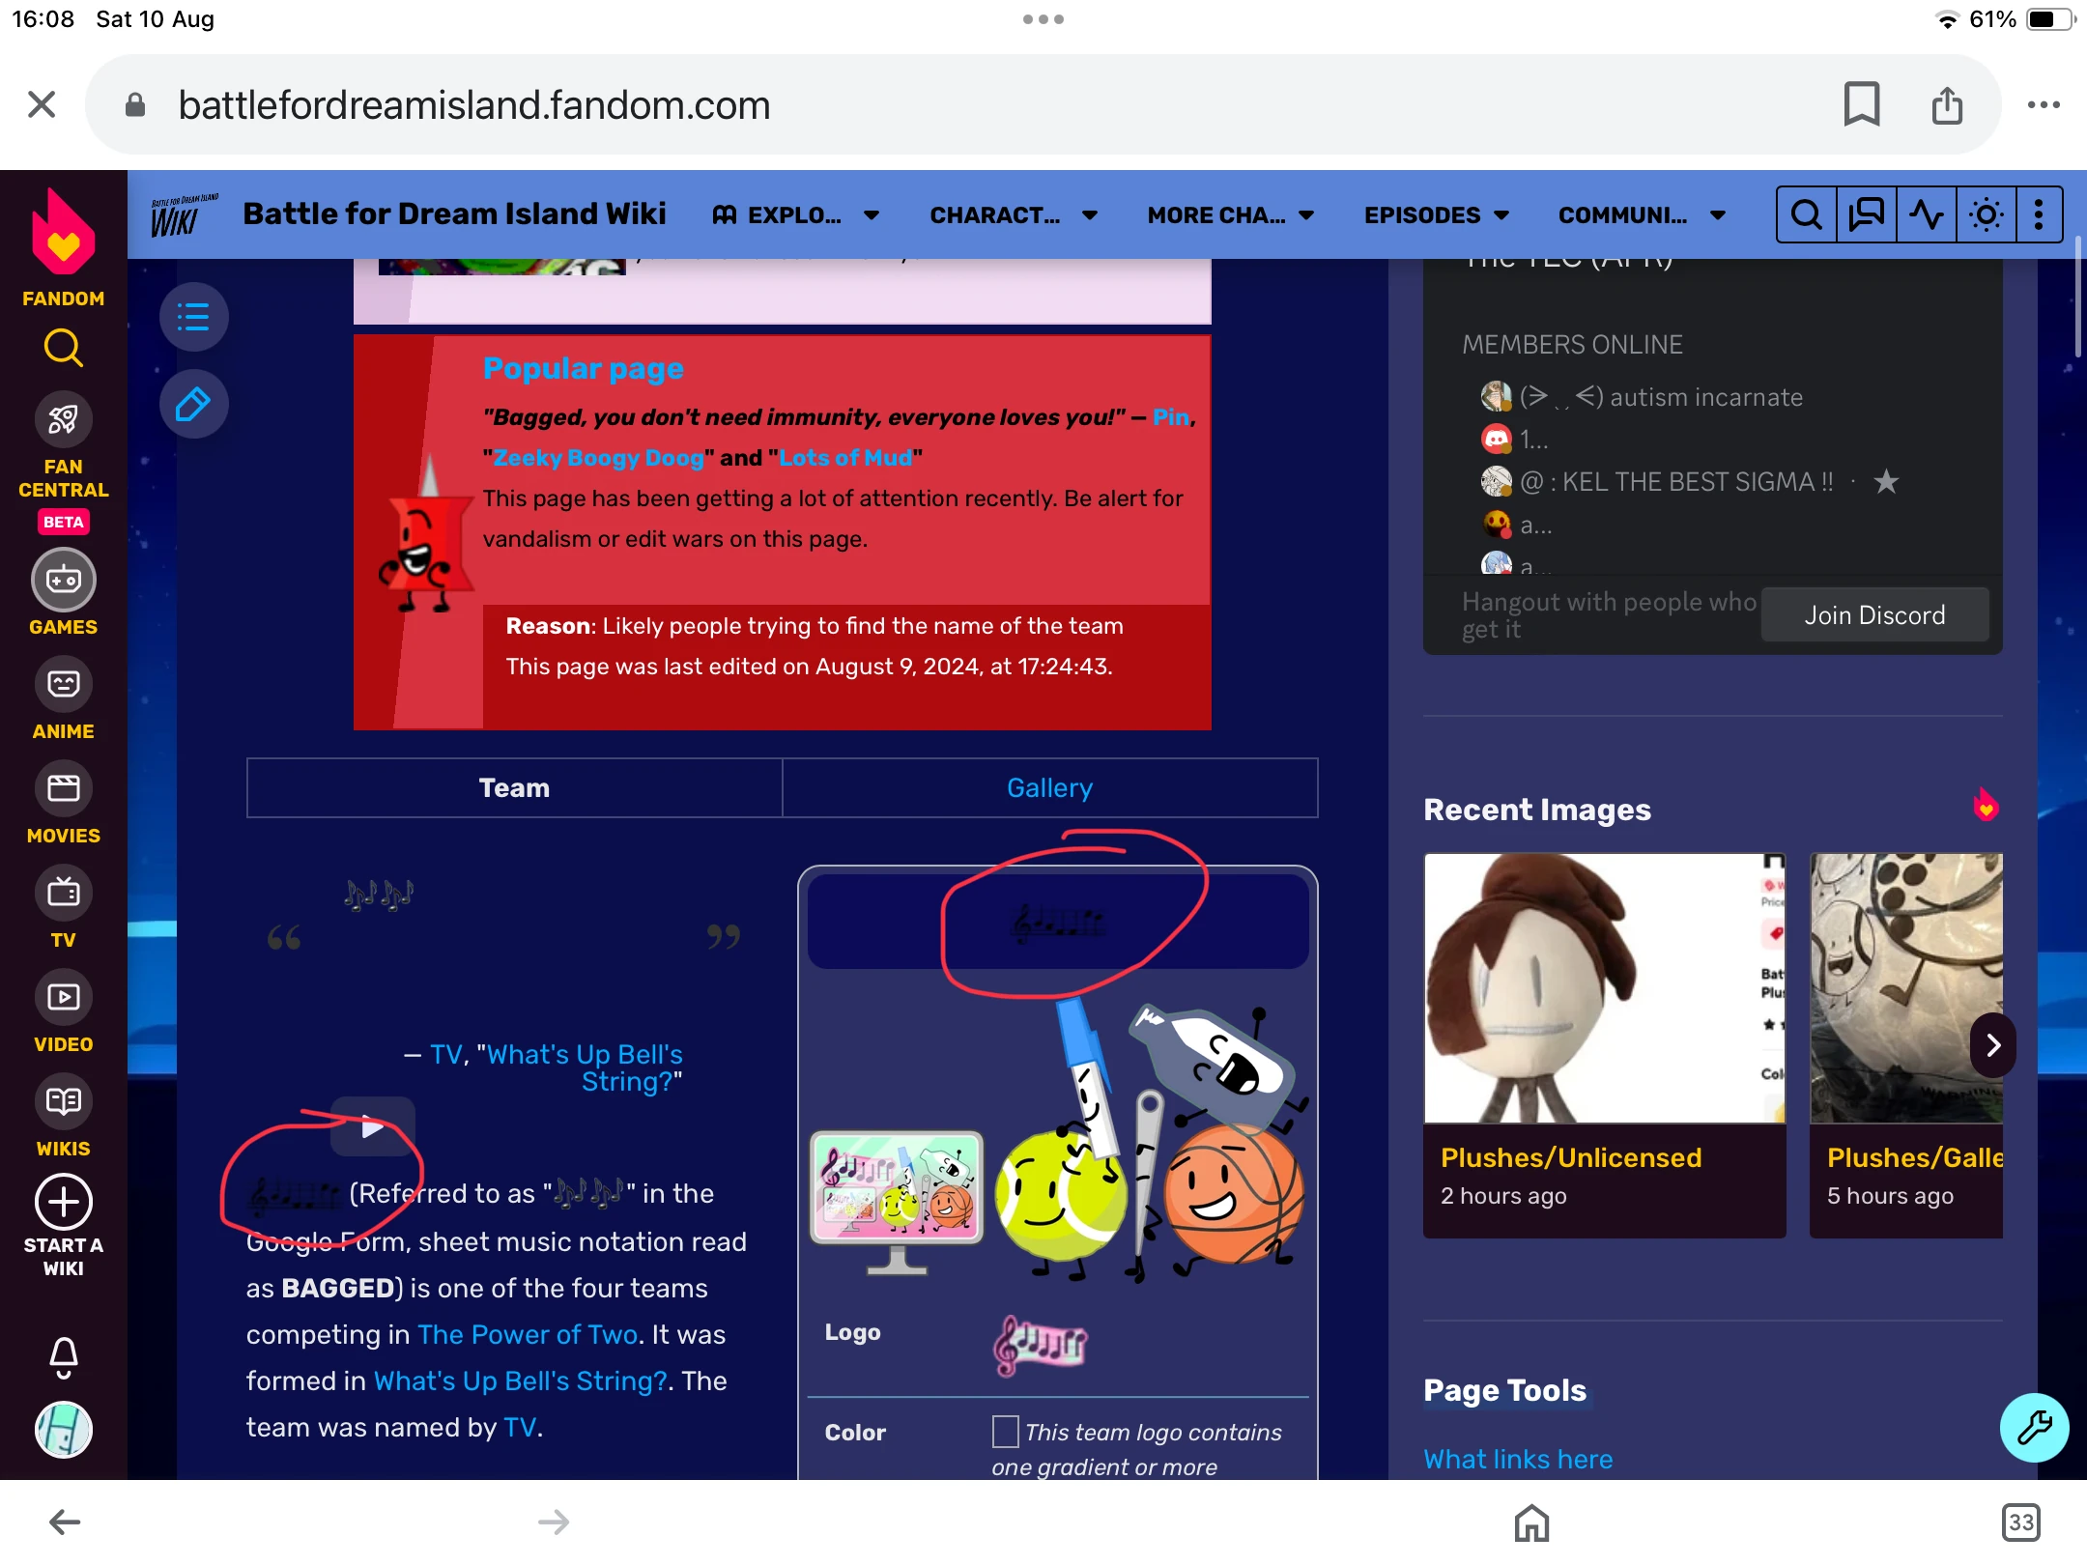The height and width of the screenshot is (1565, 2087).
Task: Play the team name audio clip
Action: (372, 1126)
